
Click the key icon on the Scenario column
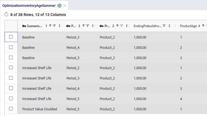(x=24, y=26)
